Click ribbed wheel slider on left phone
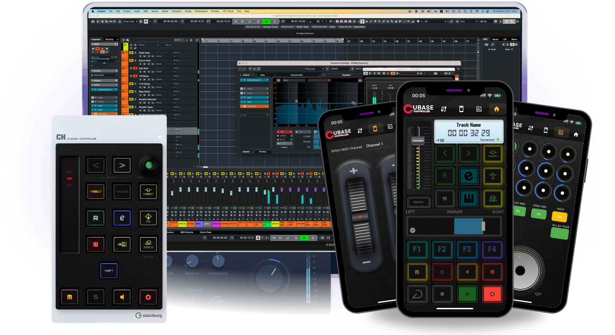The height and width of the screenshot is (335, 615). click(361, 217)
